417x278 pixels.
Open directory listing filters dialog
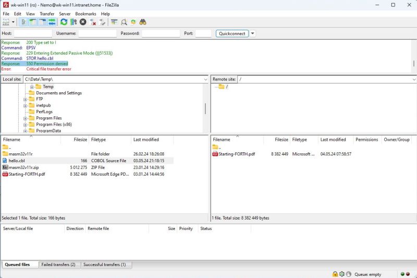click(114, 22)
